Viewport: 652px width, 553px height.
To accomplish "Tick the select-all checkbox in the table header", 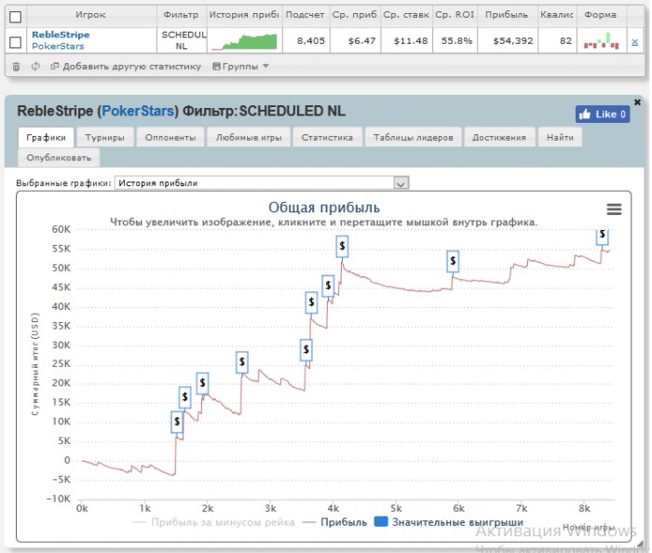I will pos(15,16).
